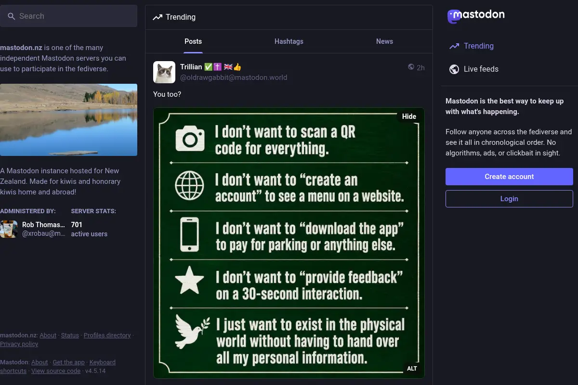
Task: Click the Login button
Action: coord(509,199)
